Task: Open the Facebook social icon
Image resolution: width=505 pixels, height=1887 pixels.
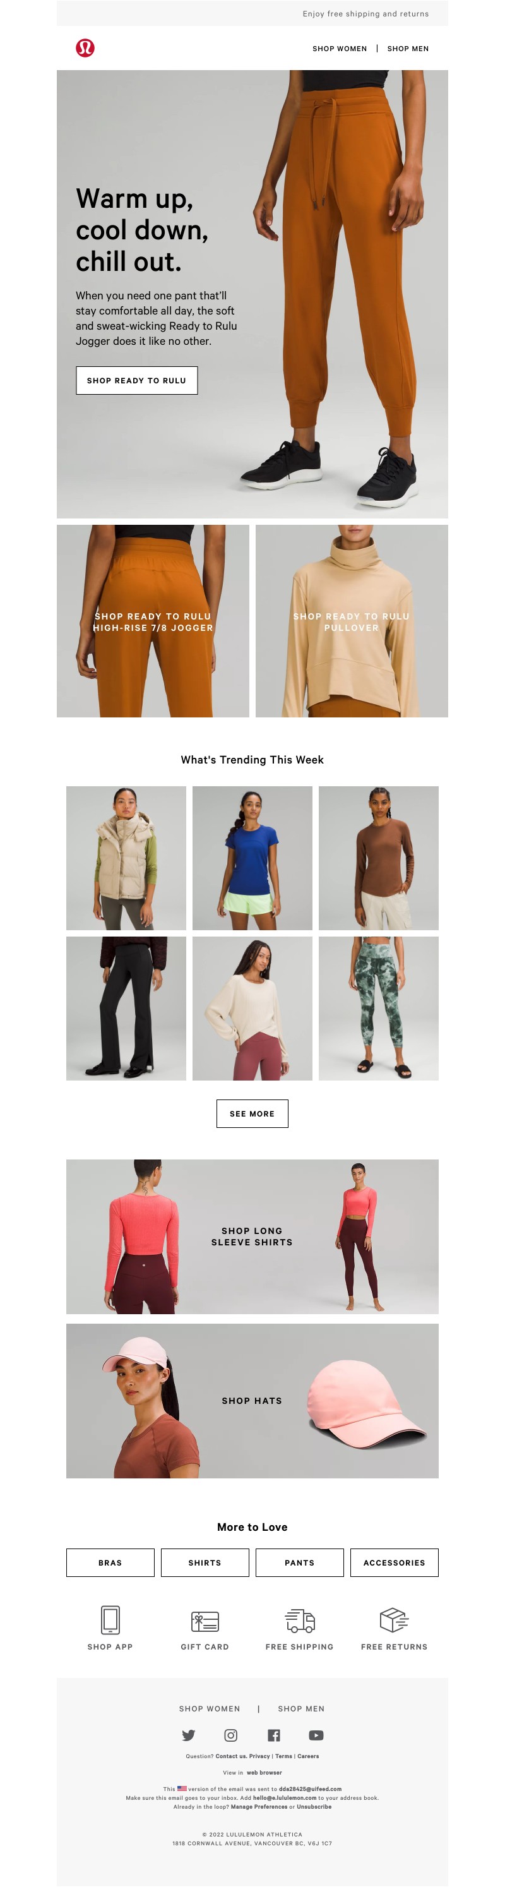Action: pyautogui.click(x=274, y=1735)
